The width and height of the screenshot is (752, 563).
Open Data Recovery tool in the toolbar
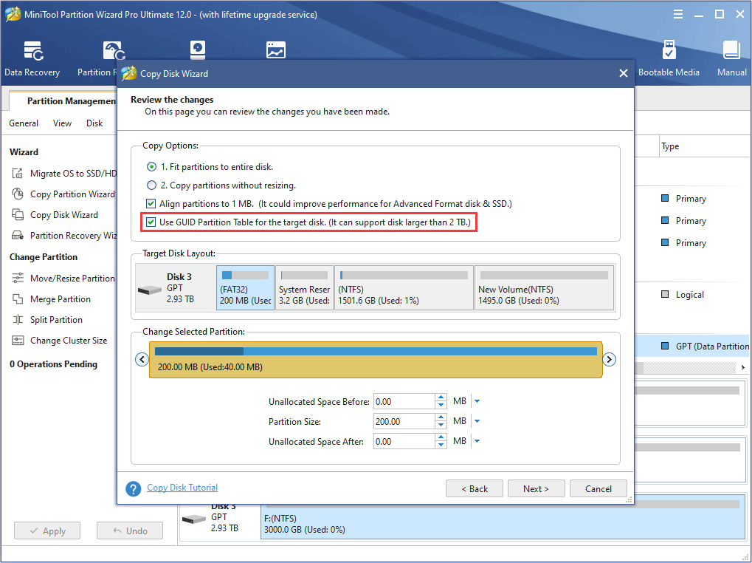[x=32, y=58]
